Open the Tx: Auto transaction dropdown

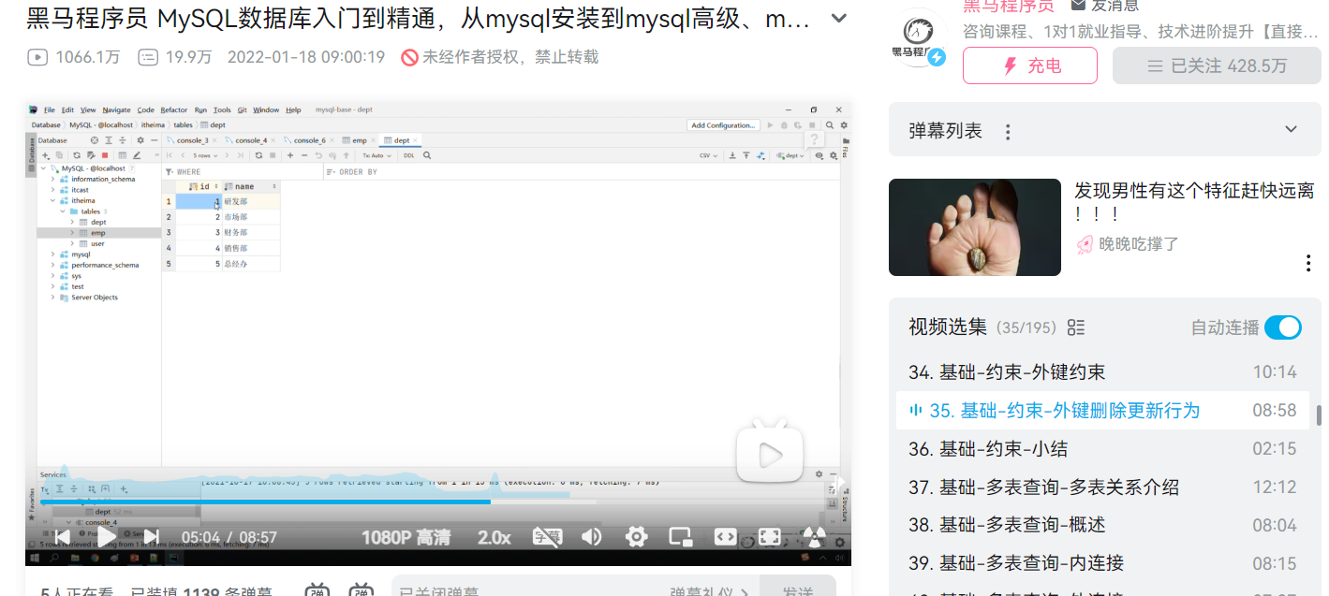point(377,155)
